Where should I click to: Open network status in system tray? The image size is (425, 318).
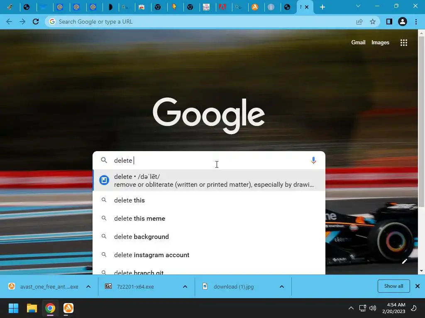(x=362, y=308)
